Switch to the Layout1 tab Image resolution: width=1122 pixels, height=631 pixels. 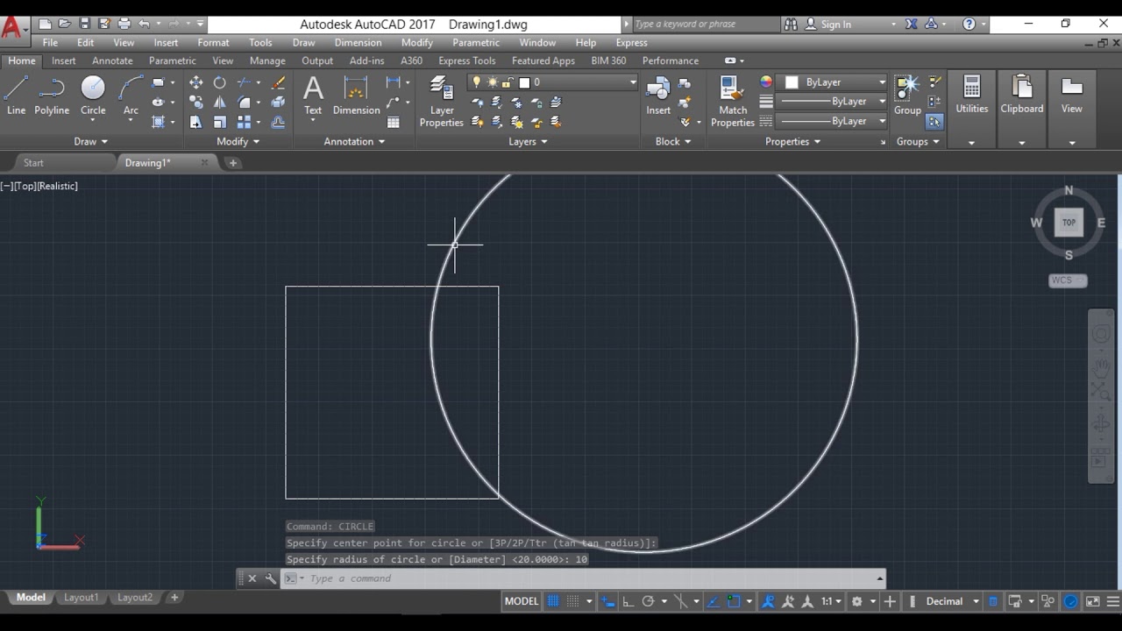coord(81,597)
